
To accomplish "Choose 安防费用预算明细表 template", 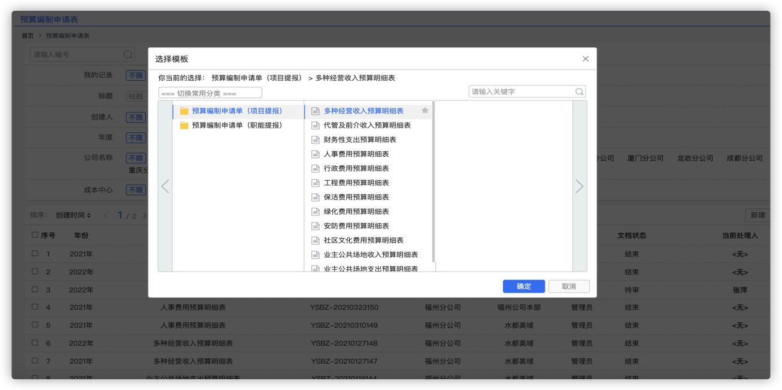I will tap(356, 226).
